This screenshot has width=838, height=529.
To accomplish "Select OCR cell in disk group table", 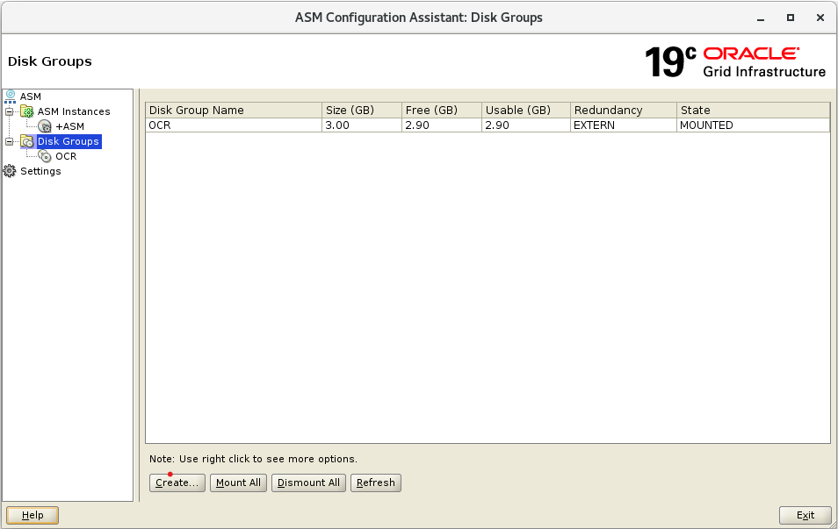I will [x=234, y=125].
